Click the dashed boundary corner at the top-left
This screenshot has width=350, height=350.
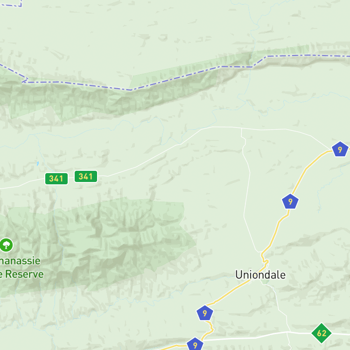click(x=21, y=5)
